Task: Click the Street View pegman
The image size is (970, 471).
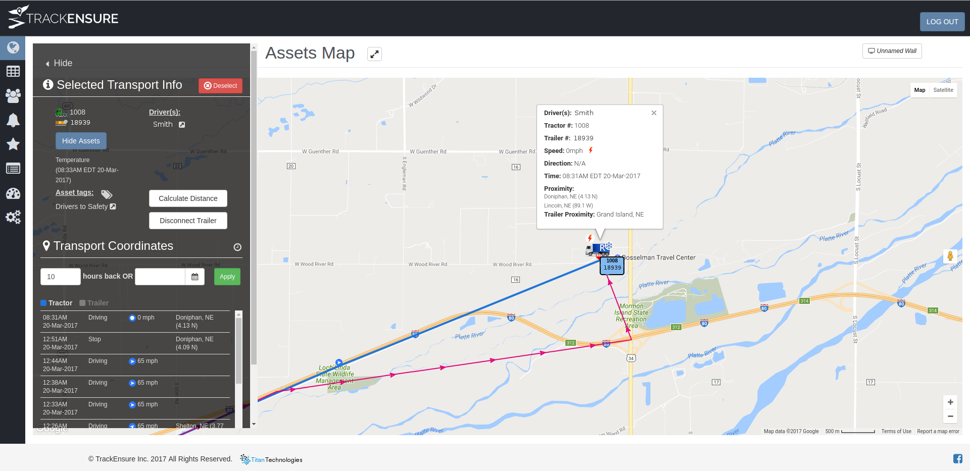Action: (x=950, y=256)
